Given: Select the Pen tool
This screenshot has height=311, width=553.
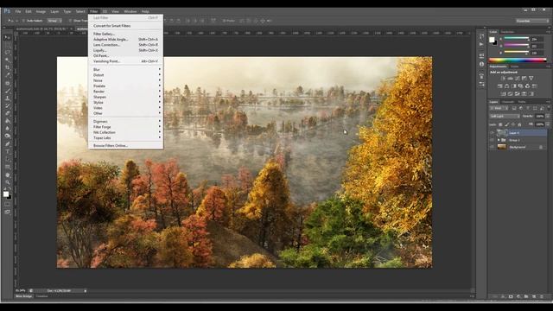Looking at the screenshot, I should pos(8,144).
